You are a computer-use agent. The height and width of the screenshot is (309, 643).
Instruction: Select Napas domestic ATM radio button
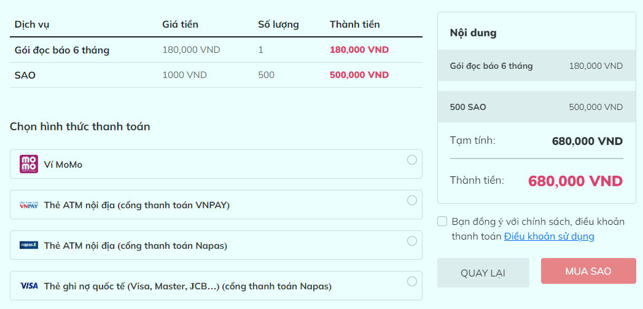[x=411, y=241]
